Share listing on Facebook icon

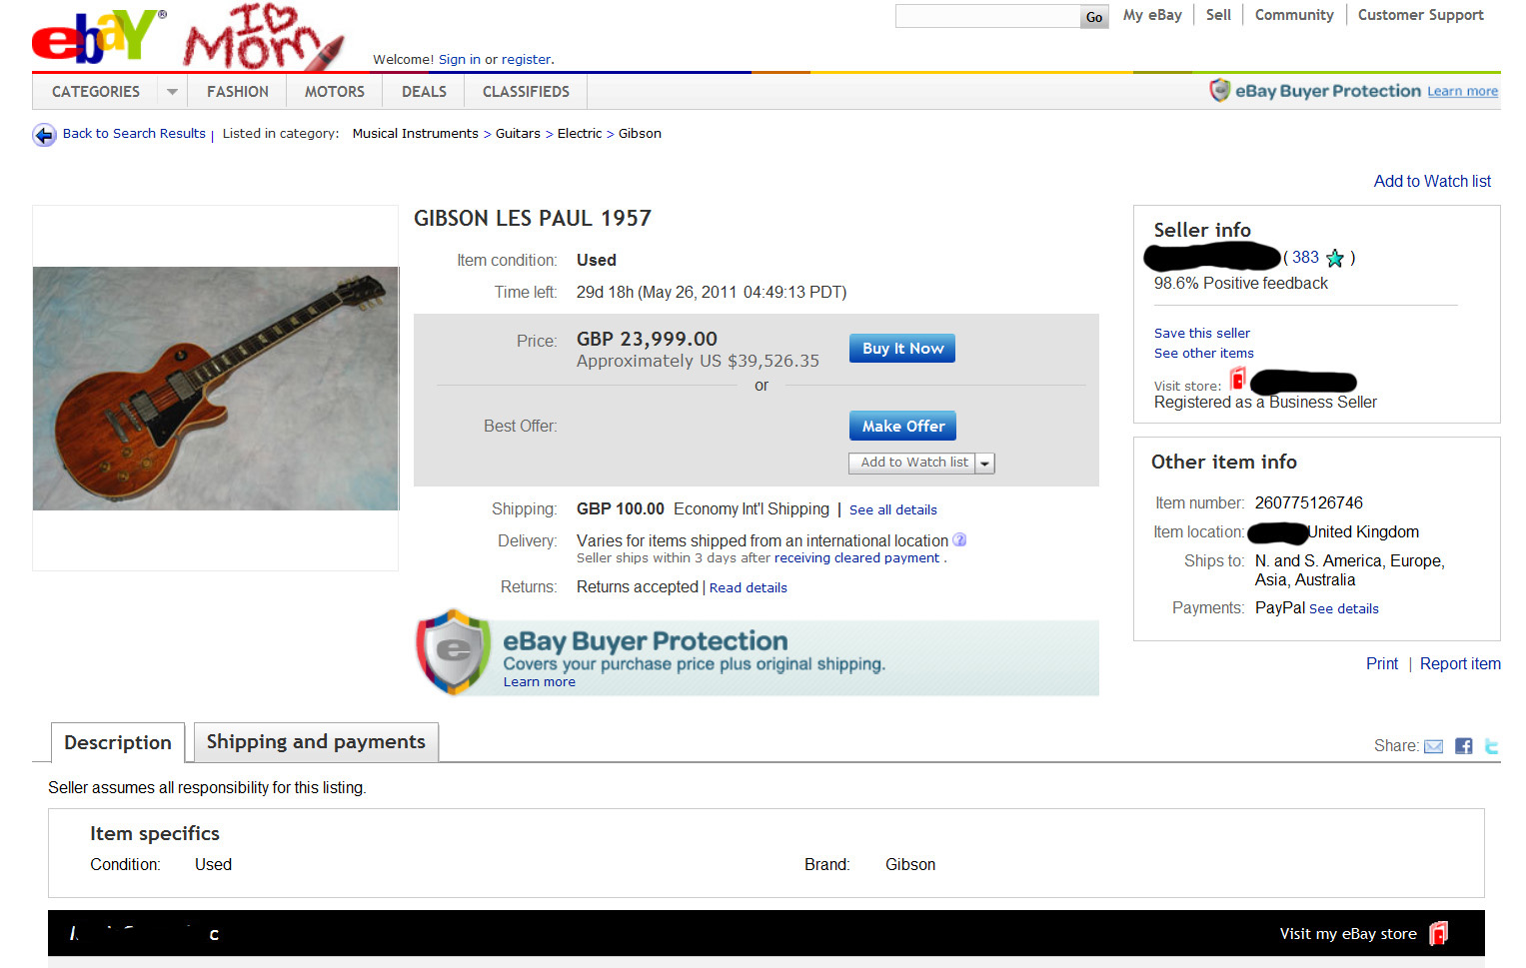1464,746
